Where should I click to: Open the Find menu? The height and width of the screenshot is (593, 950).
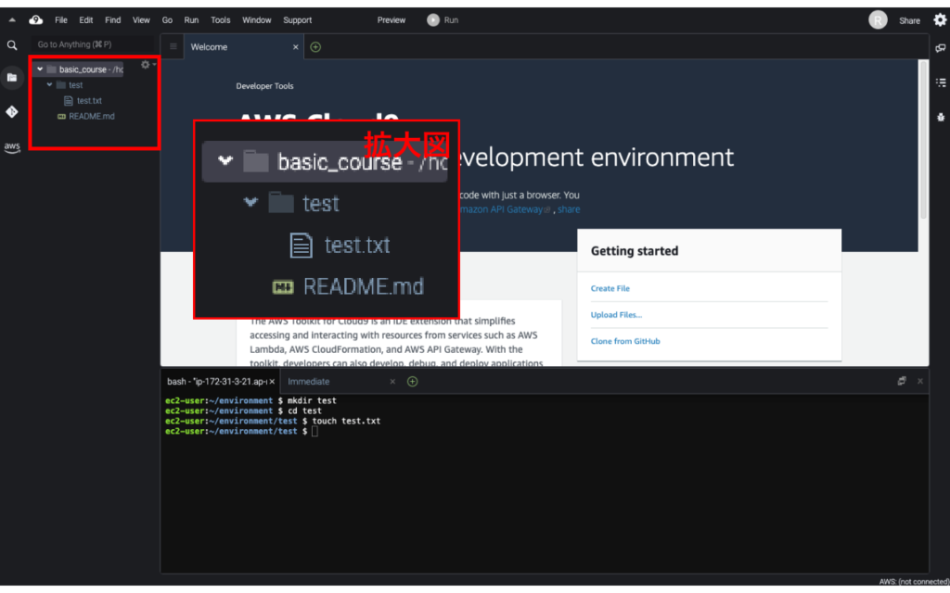pos(112,20)
